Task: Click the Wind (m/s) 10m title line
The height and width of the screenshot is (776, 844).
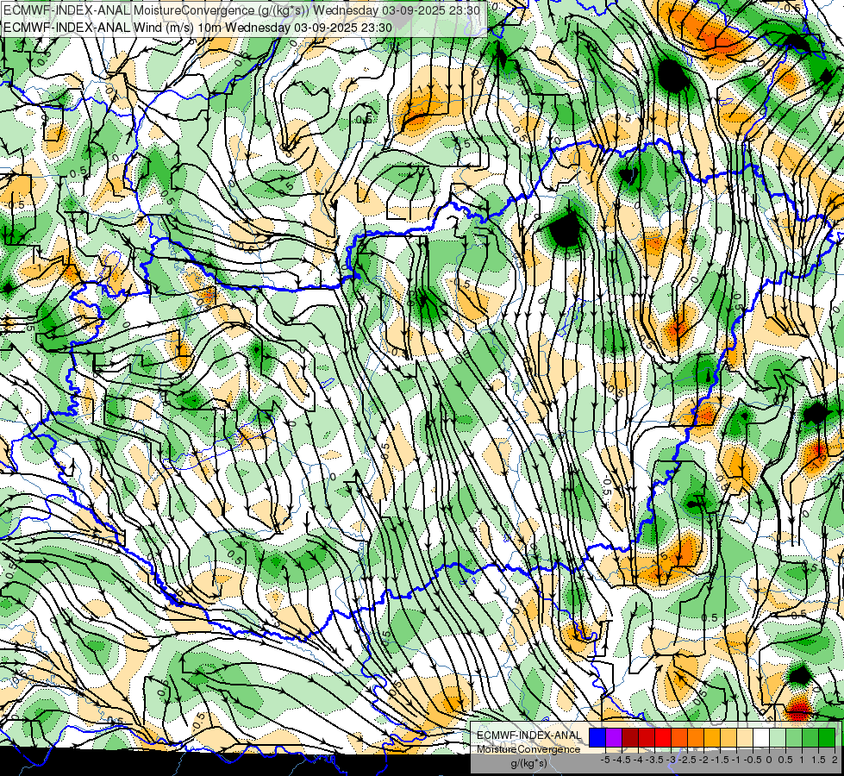Action: [197, 27]
